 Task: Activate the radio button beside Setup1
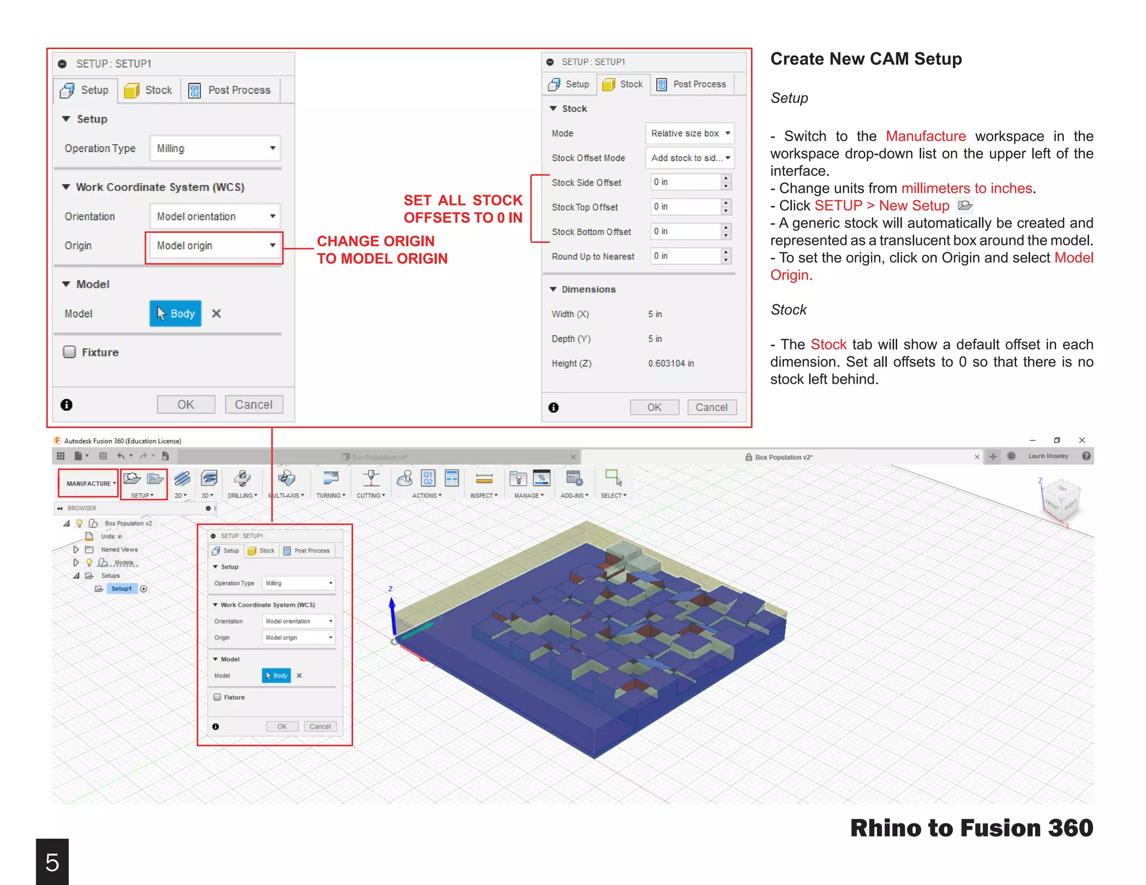[144, 589]
